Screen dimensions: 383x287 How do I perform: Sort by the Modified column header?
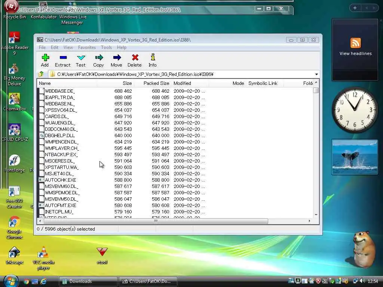(x=190, y=83)
